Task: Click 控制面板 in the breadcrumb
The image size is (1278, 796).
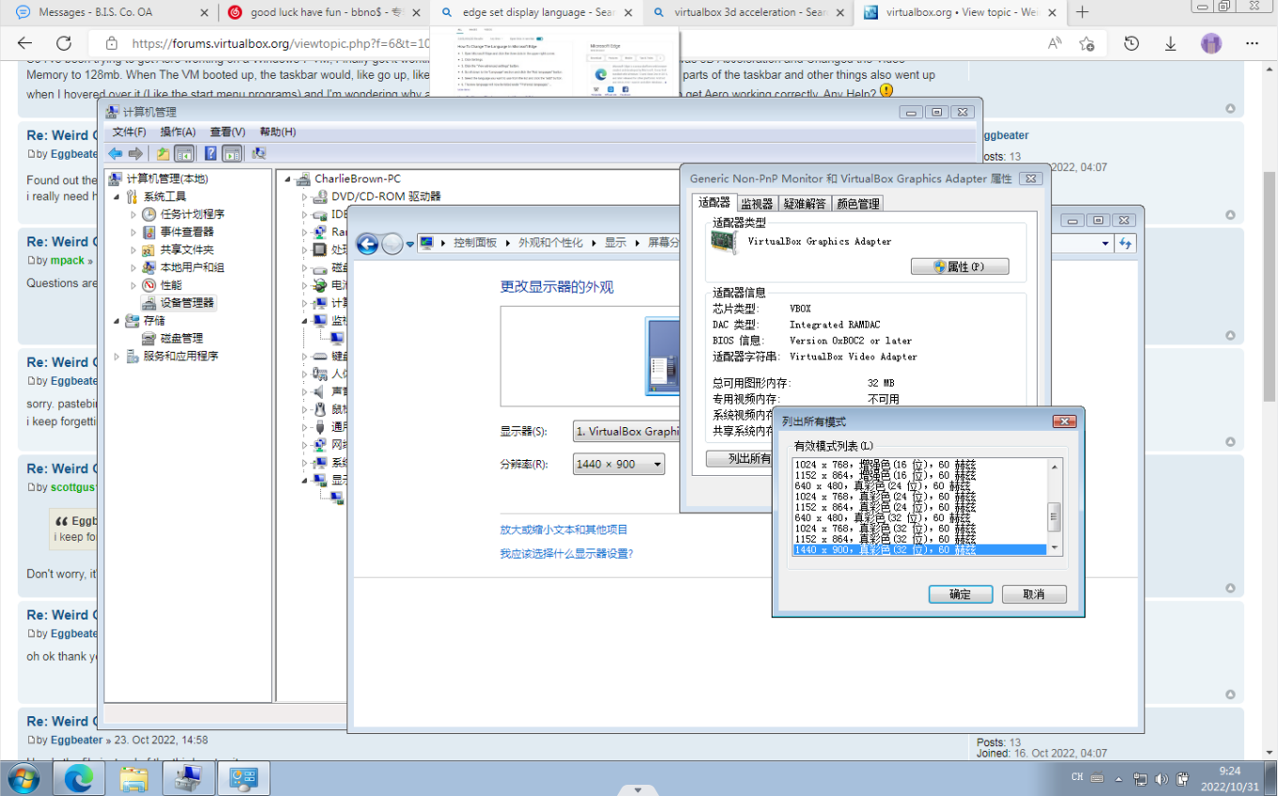Action: click(x=474, y=242)
